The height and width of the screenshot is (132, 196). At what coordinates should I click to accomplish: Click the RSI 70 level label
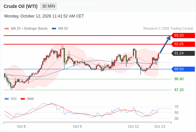pyautogui.click(x=176, y=107)
